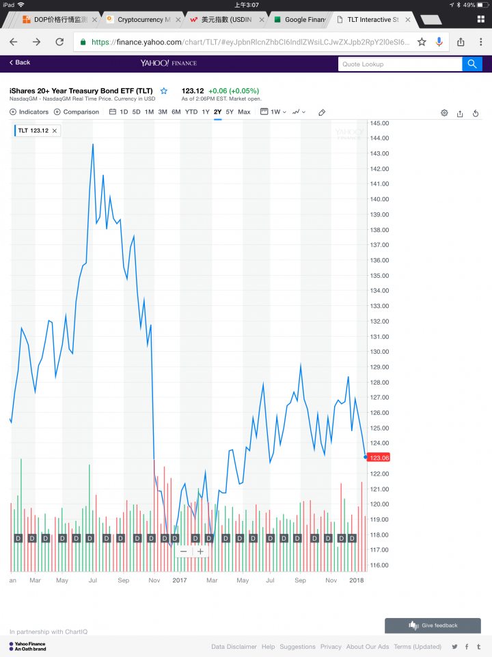Screen dimensions: 492x657
Task: Open Twitter icon in footer
Action: tap(455, 647)
